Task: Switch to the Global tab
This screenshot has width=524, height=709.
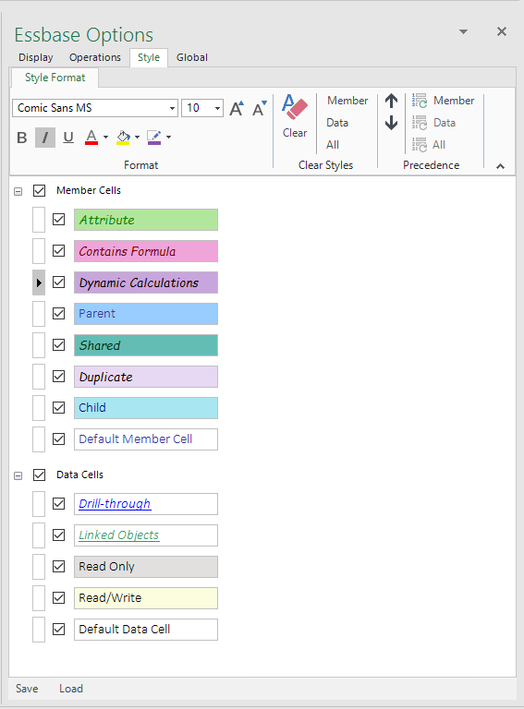Action: (192, 57)
